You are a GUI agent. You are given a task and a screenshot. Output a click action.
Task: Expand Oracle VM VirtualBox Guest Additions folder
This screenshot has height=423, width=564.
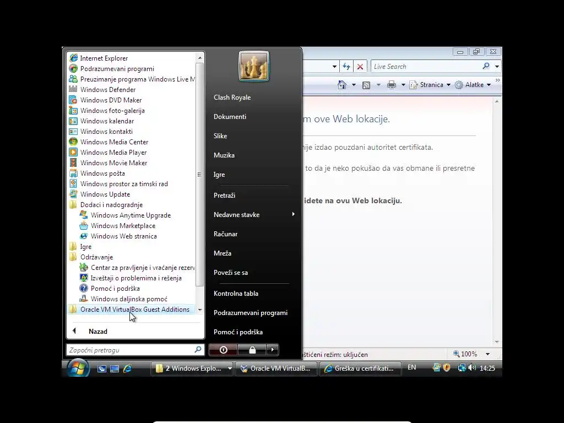point(132,310)
